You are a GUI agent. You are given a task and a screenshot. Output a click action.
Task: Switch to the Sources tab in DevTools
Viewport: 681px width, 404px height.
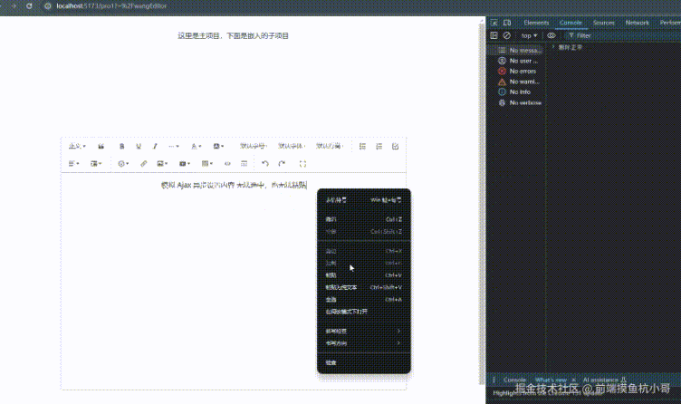(x=604, y=23)
